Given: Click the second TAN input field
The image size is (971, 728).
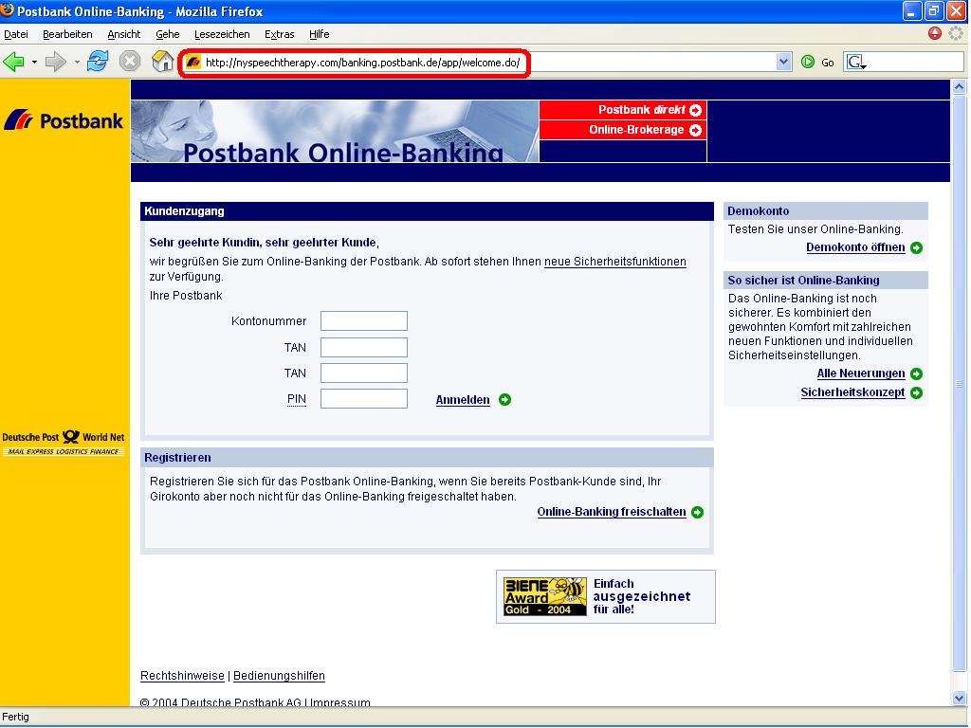Looking at the screenshot, I should (364, 373).
